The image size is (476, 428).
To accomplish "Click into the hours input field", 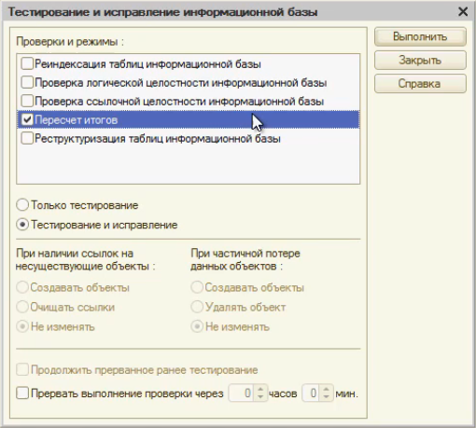I will [242, 393].
